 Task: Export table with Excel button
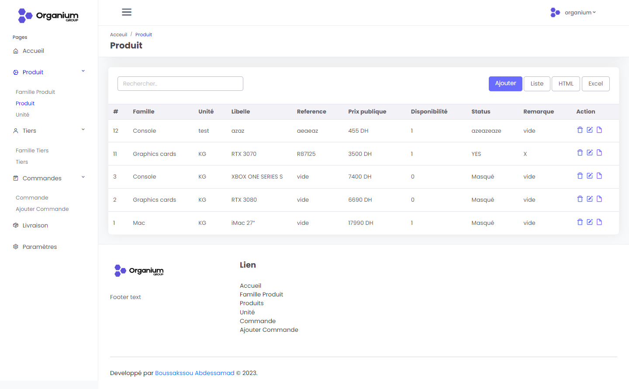pos(595,84)
